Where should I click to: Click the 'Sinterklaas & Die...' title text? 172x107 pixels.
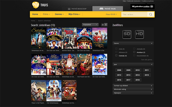[99, 51]
